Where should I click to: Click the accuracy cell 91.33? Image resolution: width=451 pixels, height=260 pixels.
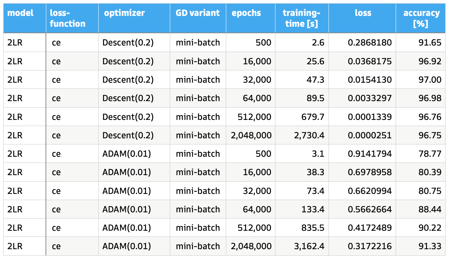point(430,246)
